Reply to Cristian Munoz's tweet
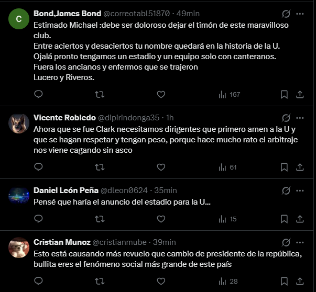This screenshot has width=316, height=292. 38,282
